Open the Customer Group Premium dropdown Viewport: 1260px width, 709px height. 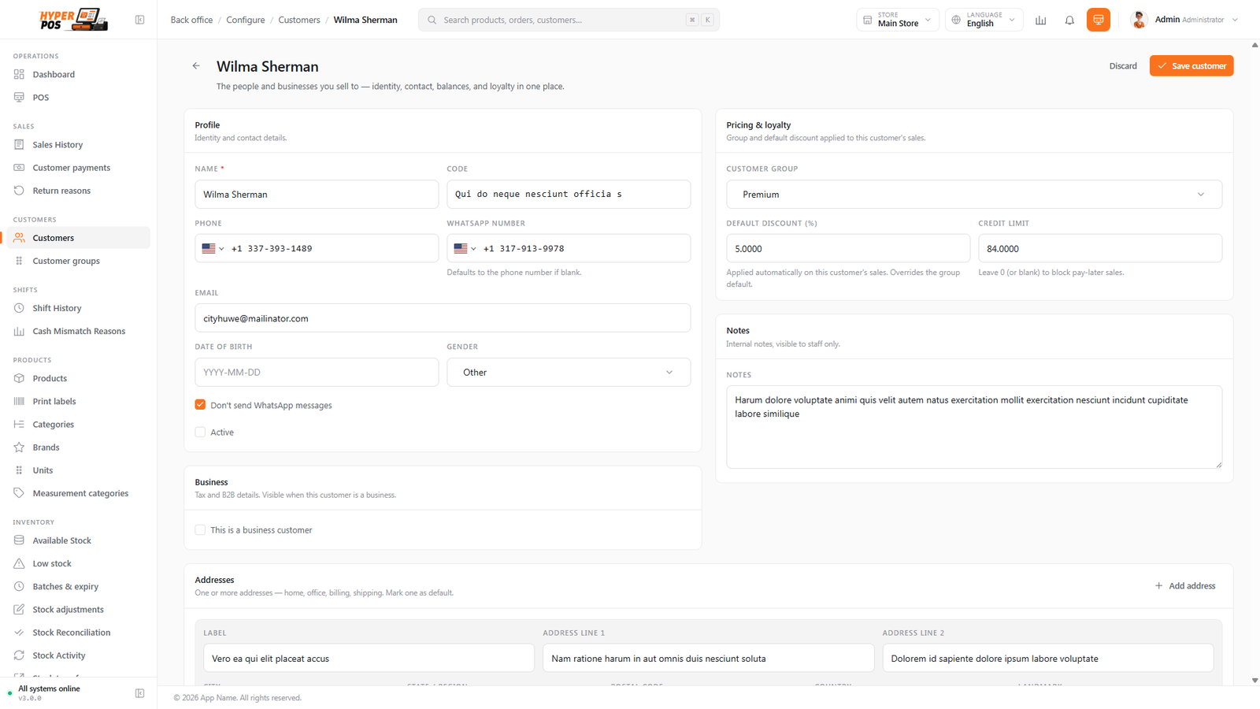click(x=974, y=195)
